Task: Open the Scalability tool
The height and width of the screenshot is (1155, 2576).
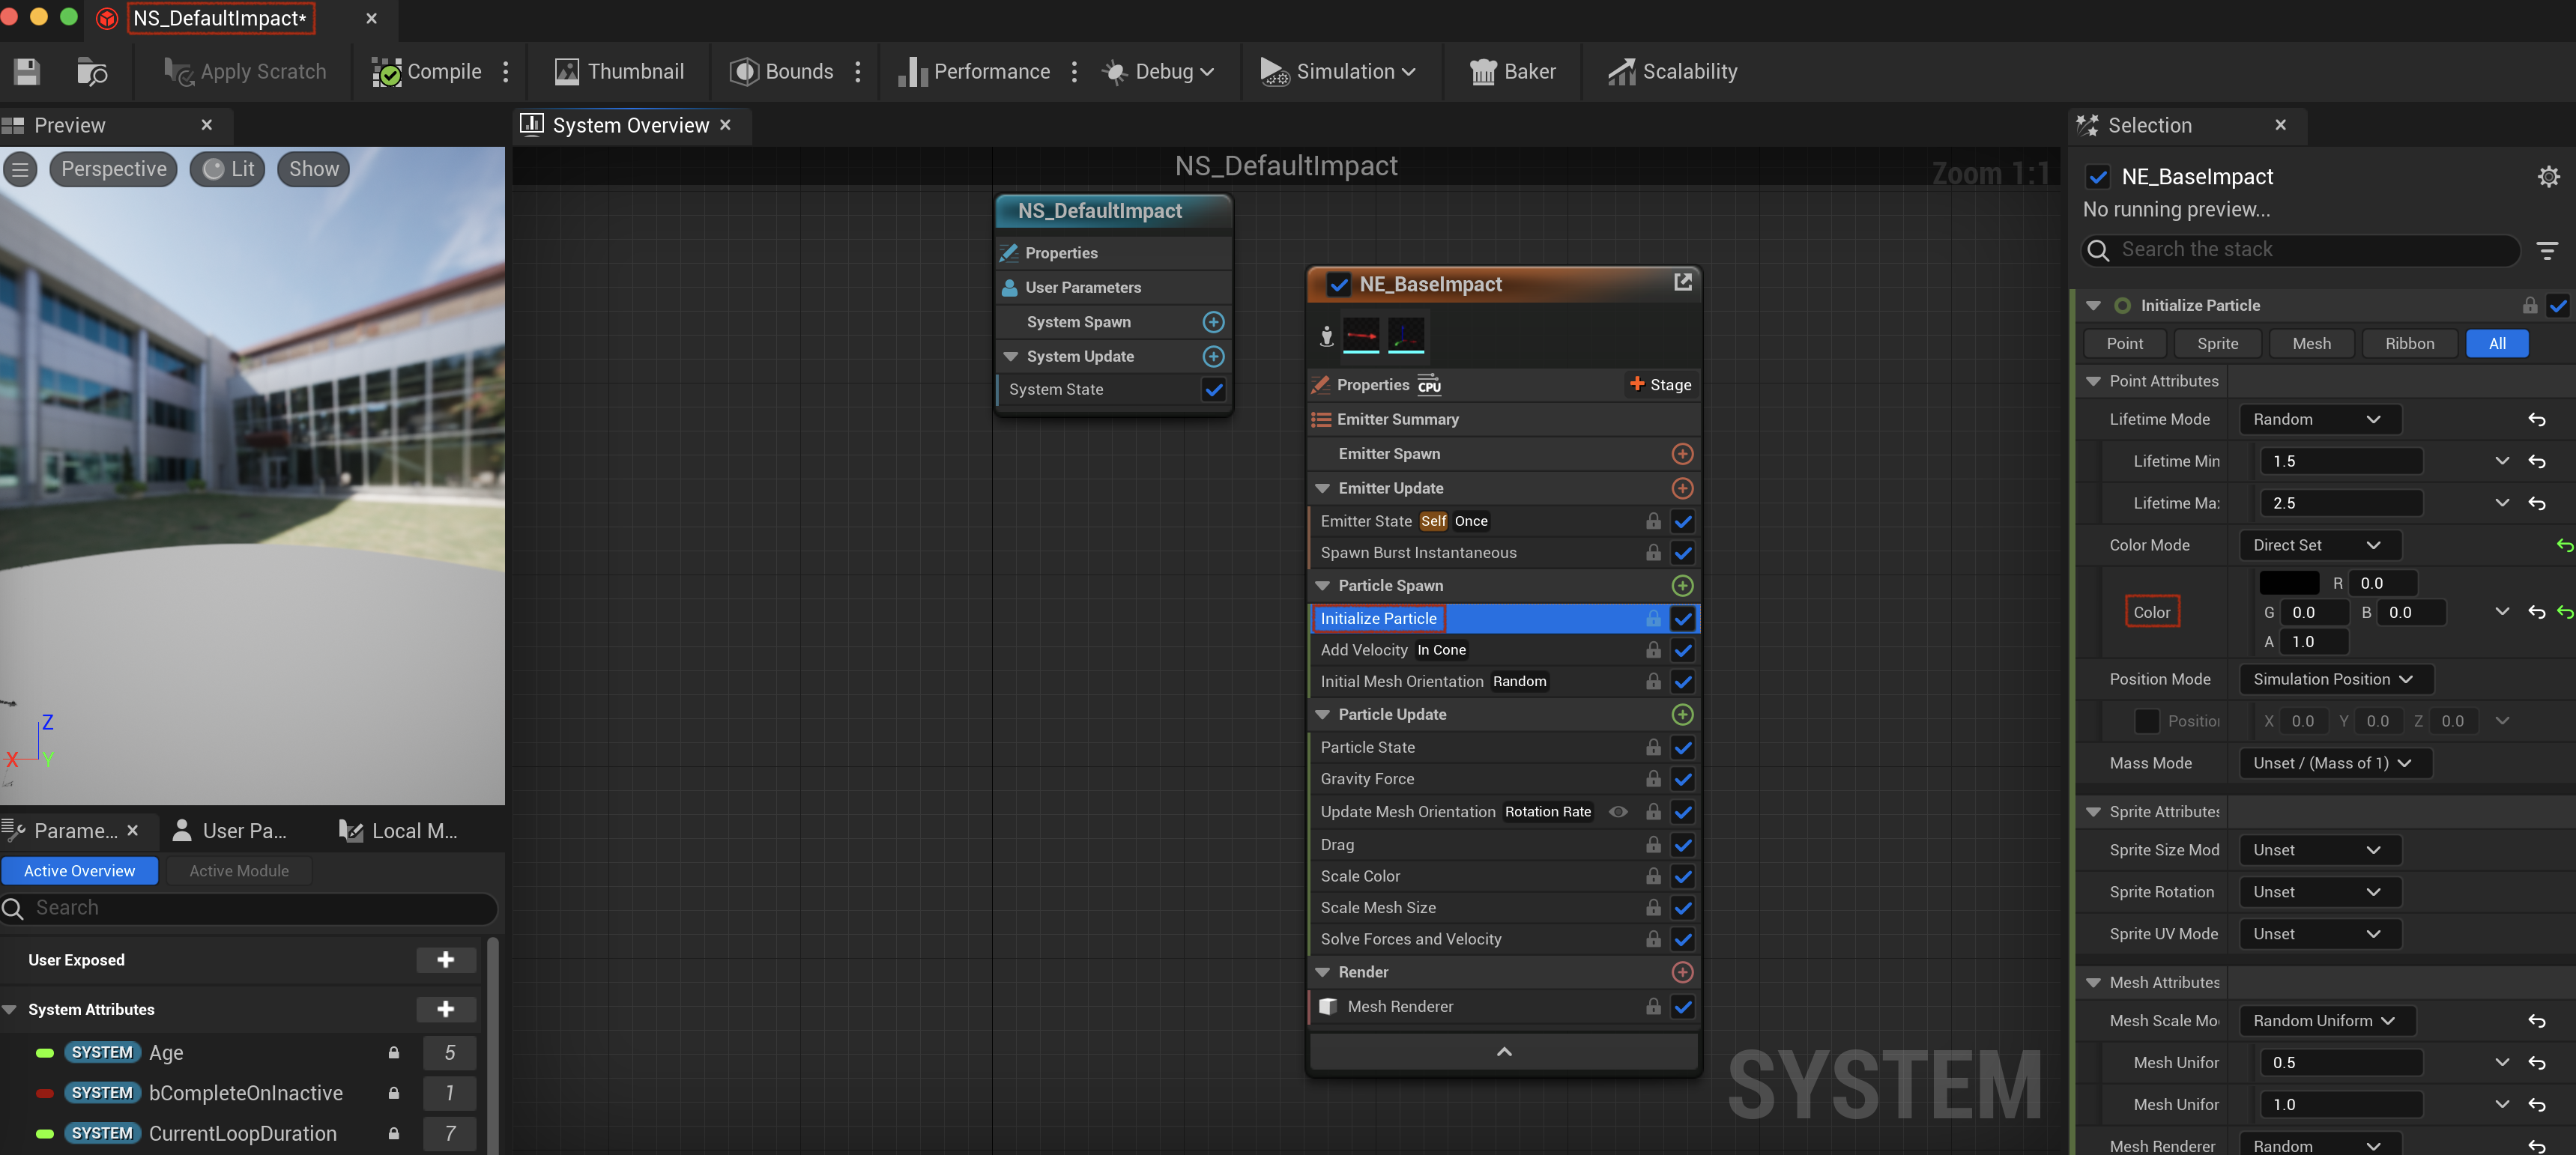Action: click(1672, 71)
